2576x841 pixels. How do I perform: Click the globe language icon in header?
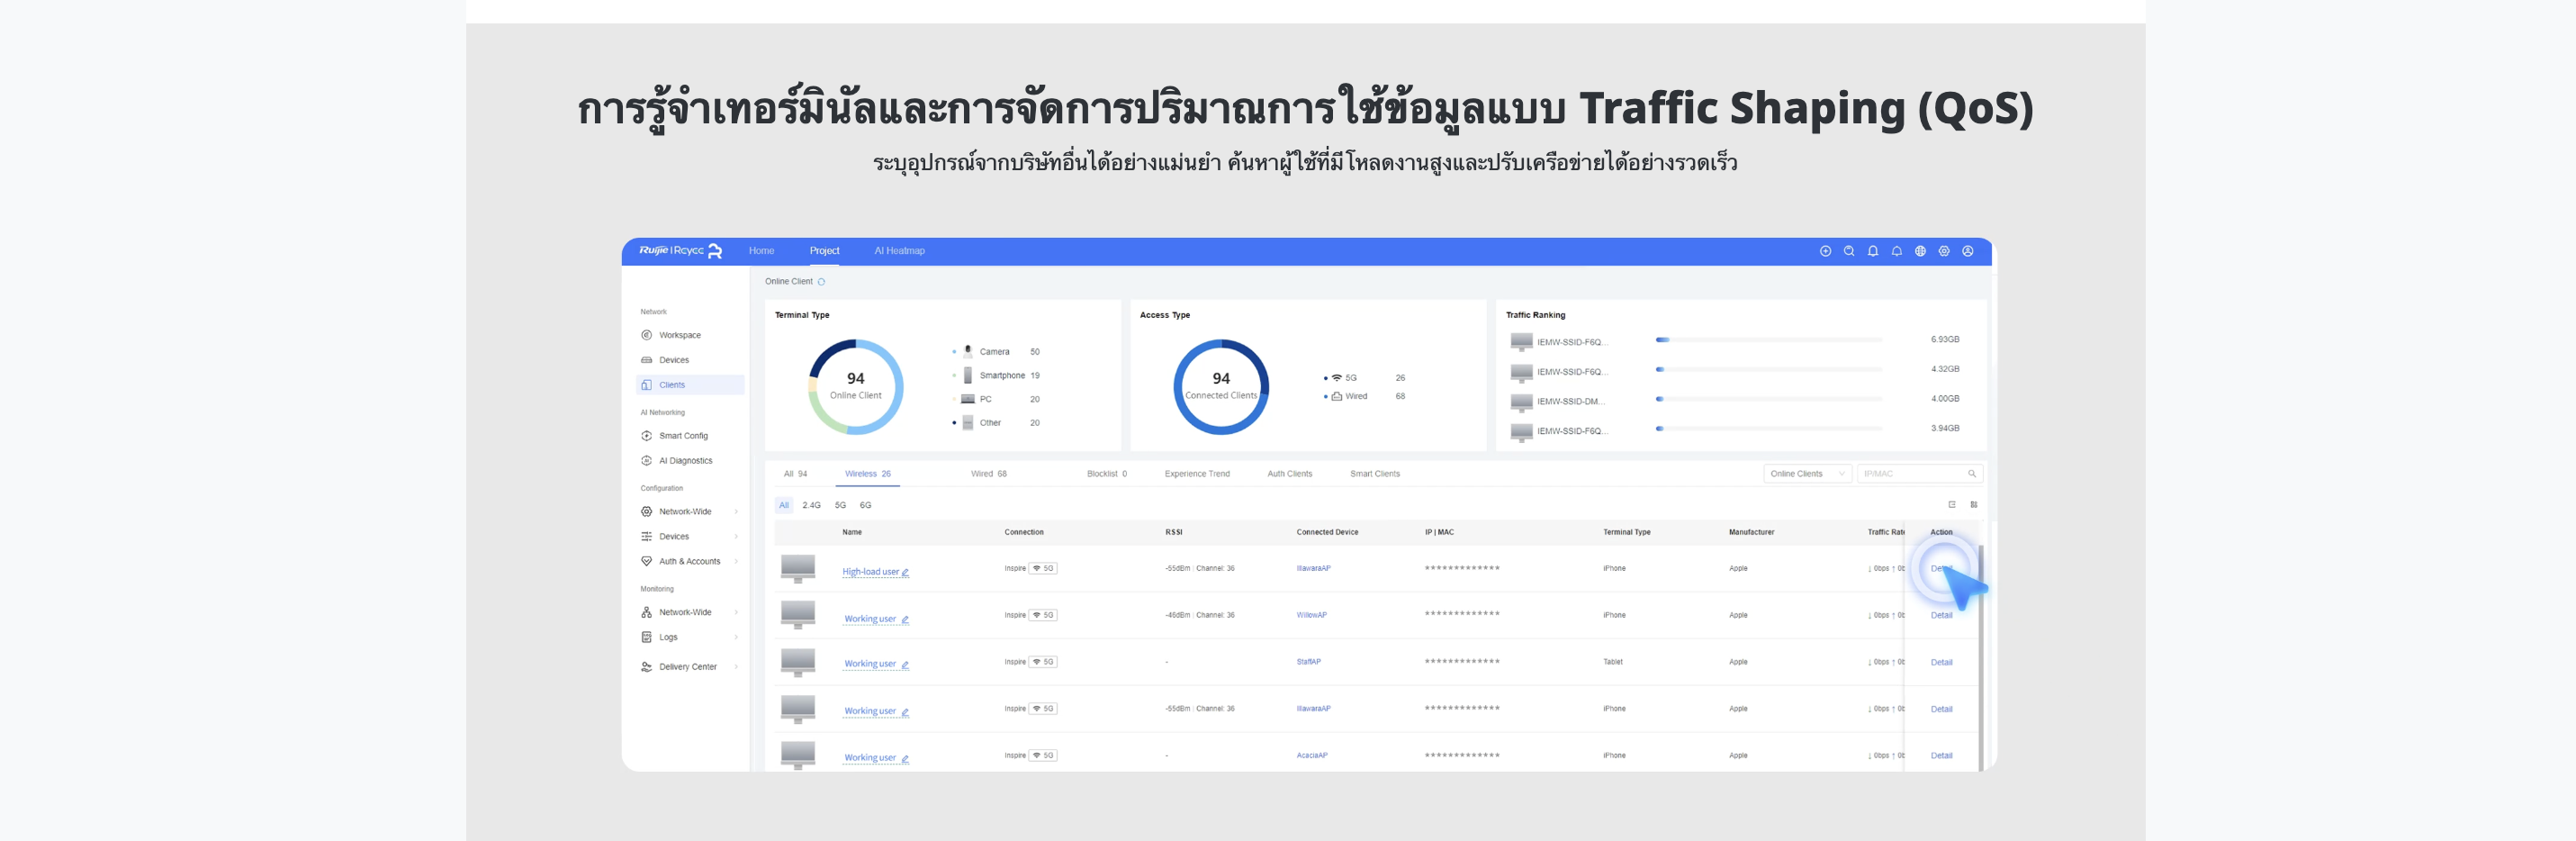coord(1920,251)
